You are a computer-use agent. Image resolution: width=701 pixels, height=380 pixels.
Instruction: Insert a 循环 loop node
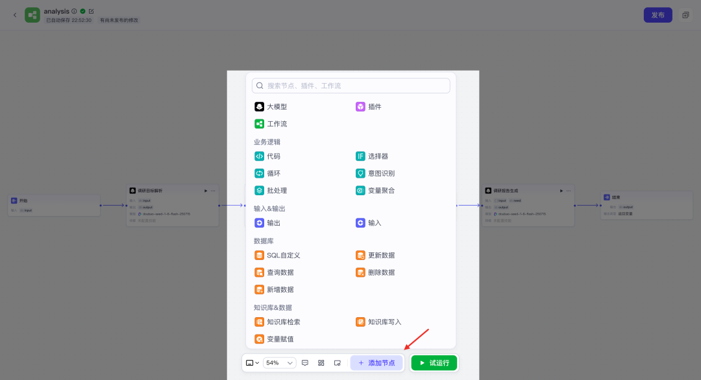click(267, 173)
